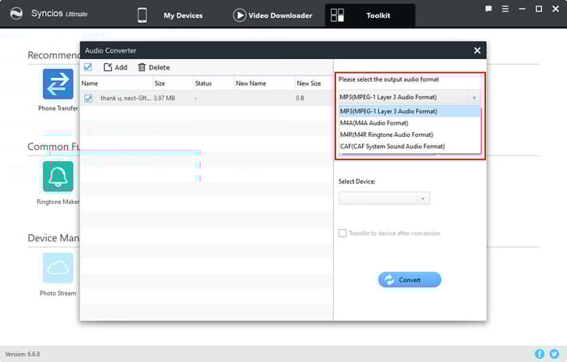Open the Select Device dropdown
Screen dimensions: 567x362
(384, 198)
